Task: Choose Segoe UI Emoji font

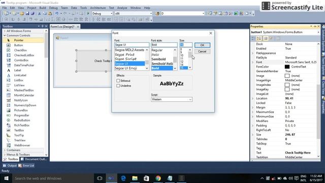Action: 125,68
